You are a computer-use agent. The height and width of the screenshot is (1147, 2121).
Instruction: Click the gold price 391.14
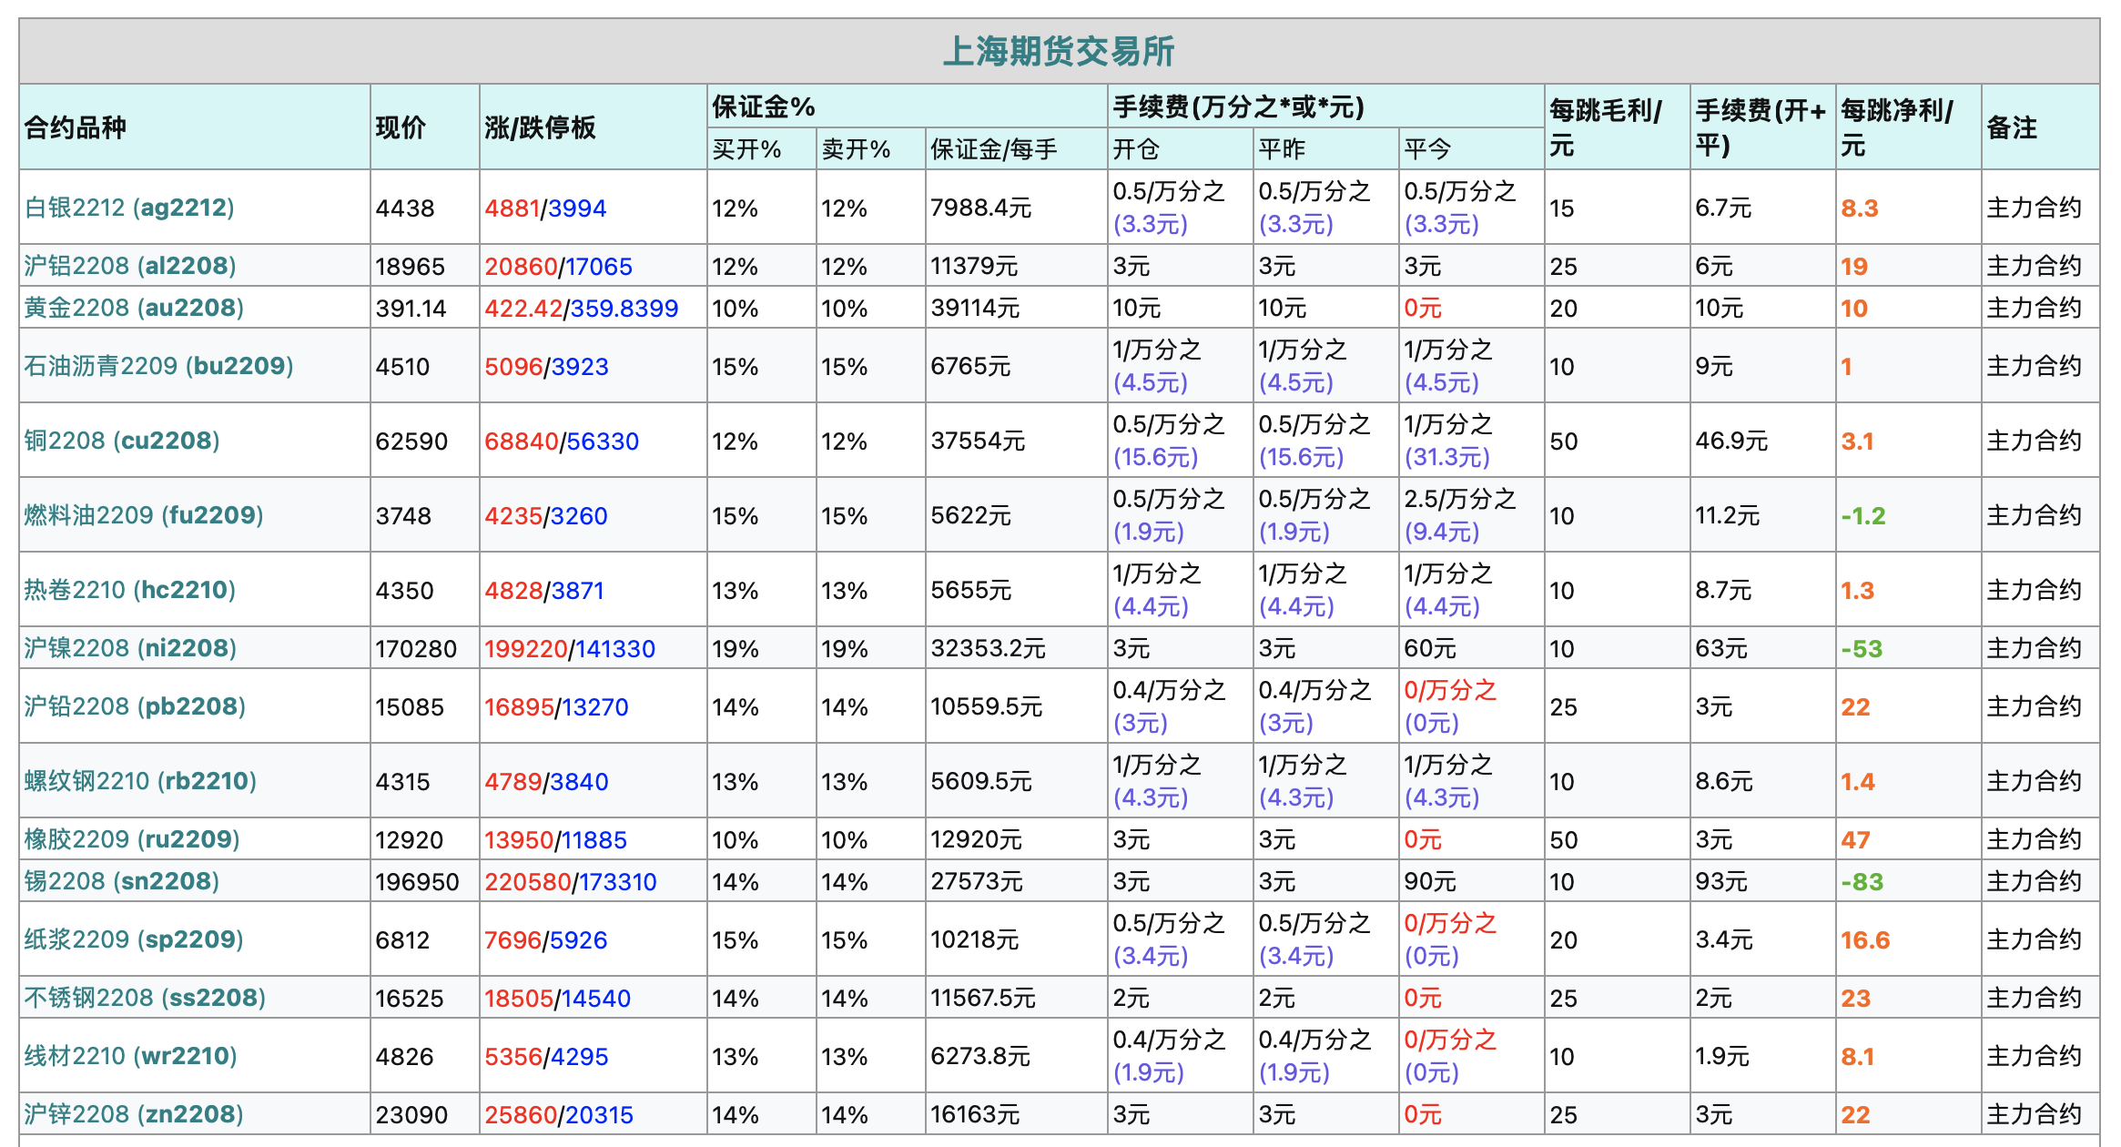411,308
